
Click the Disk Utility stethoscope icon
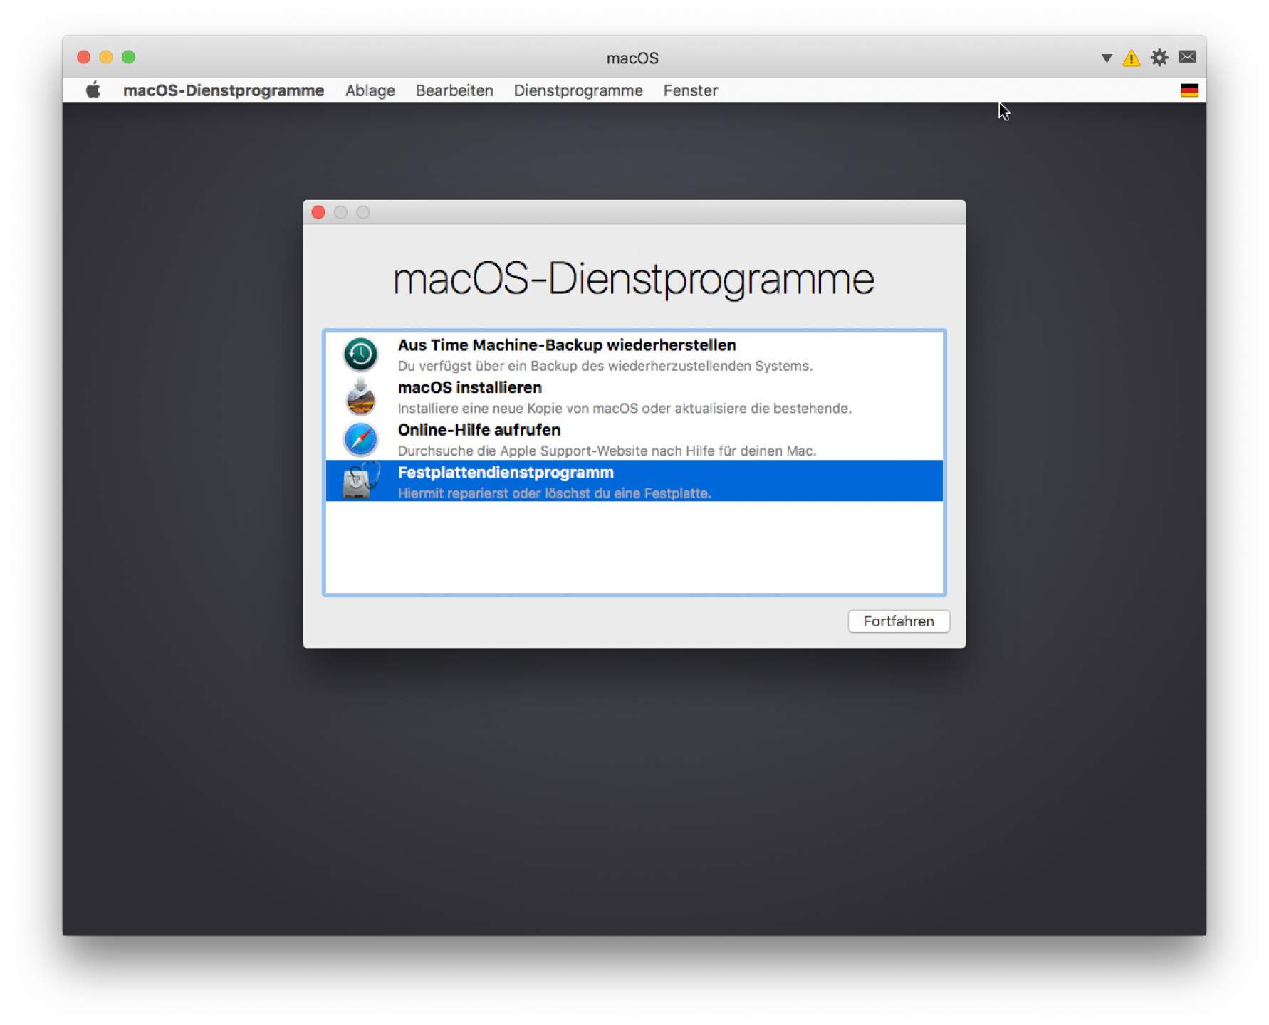click(x=361, y=480)
